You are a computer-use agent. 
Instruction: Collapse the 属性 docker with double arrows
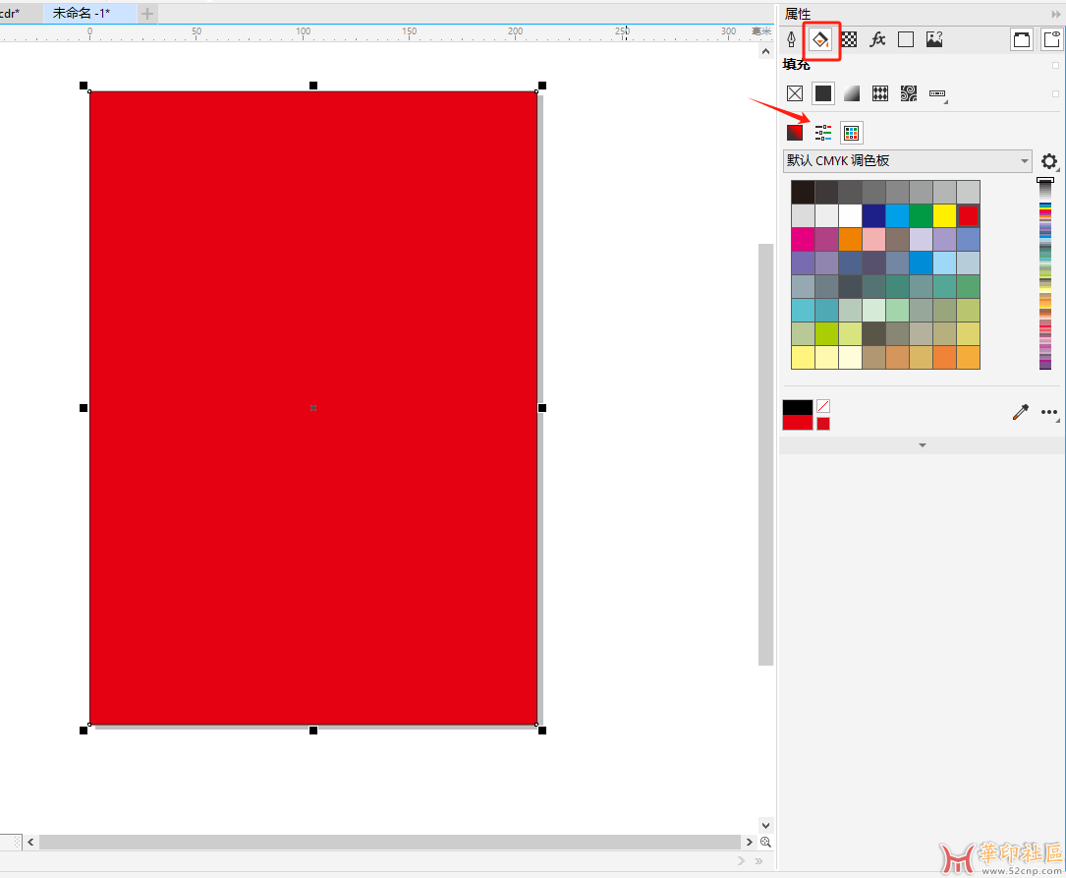coord(1056,14)
